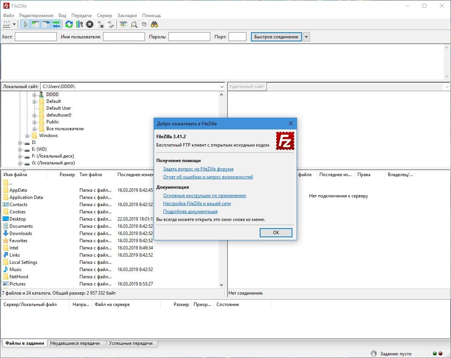The height and width of the screenshot is (358, 451).
Task: Open Отчет об ошибках и запрос возможностей link
Action: 208,177
